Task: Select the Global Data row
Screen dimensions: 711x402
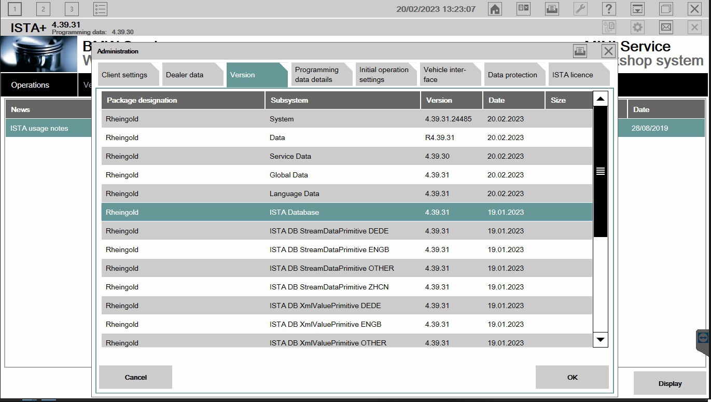Action: click(346, 175)
